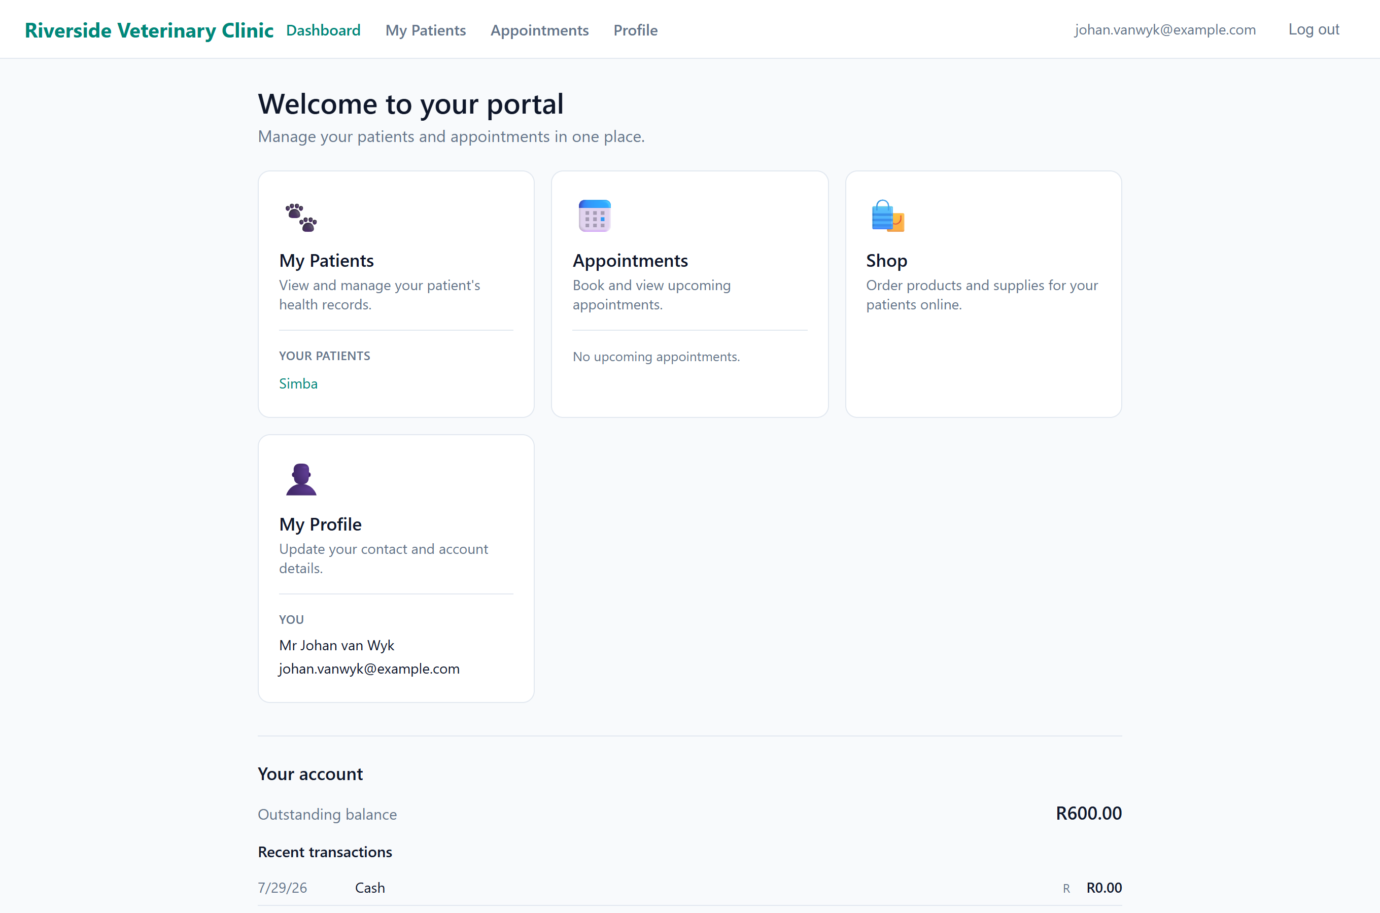Open the My Profile card heading
The image size is (1380, 913).
(320, 524)
